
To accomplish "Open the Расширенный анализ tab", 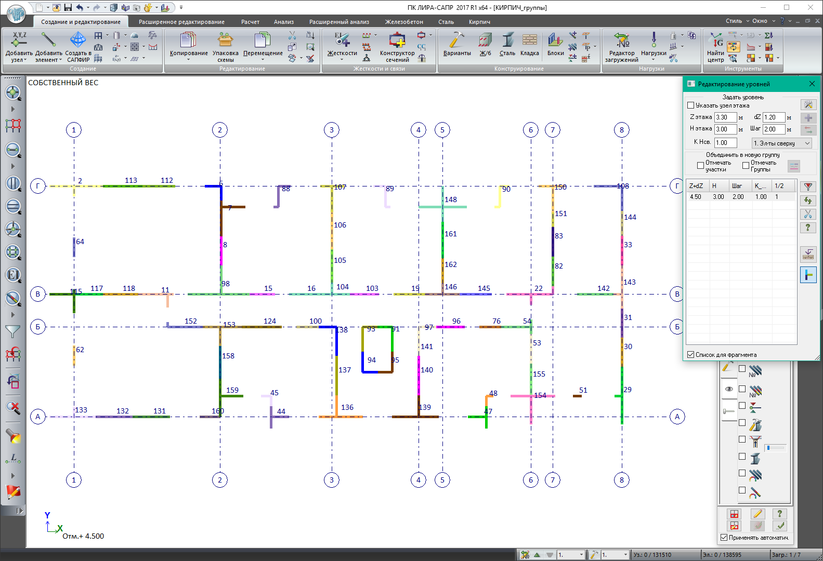I will coord(339,22).
